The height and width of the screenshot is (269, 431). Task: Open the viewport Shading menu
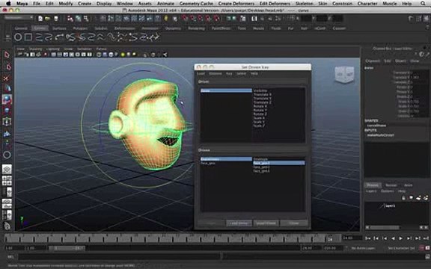(x=35, y=49)
